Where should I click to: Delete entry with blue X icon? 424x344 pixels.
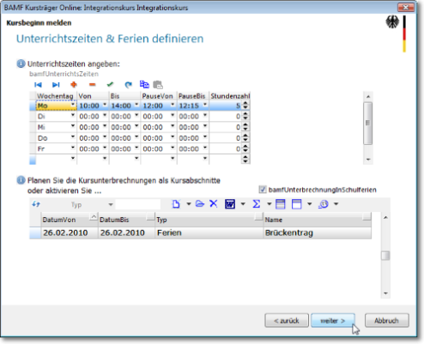(x=214, y=204)
